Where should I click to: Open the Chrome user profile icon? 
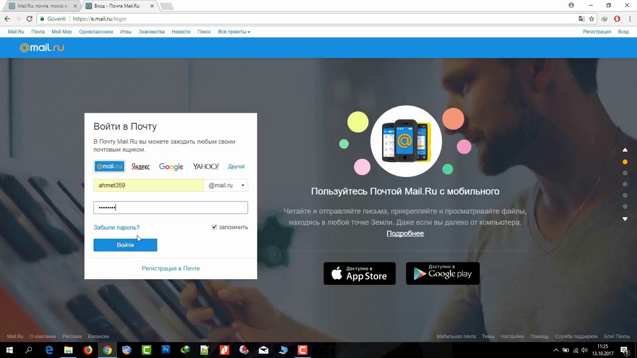pyautogui.click(x=571, y=5)
